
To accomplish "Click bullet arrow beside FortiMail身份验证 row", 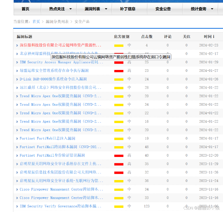I will coord(17,156).
